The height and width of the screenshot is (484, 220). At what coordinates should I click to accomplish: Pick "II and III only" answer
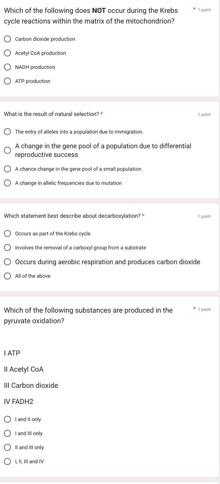click(8, 447)
